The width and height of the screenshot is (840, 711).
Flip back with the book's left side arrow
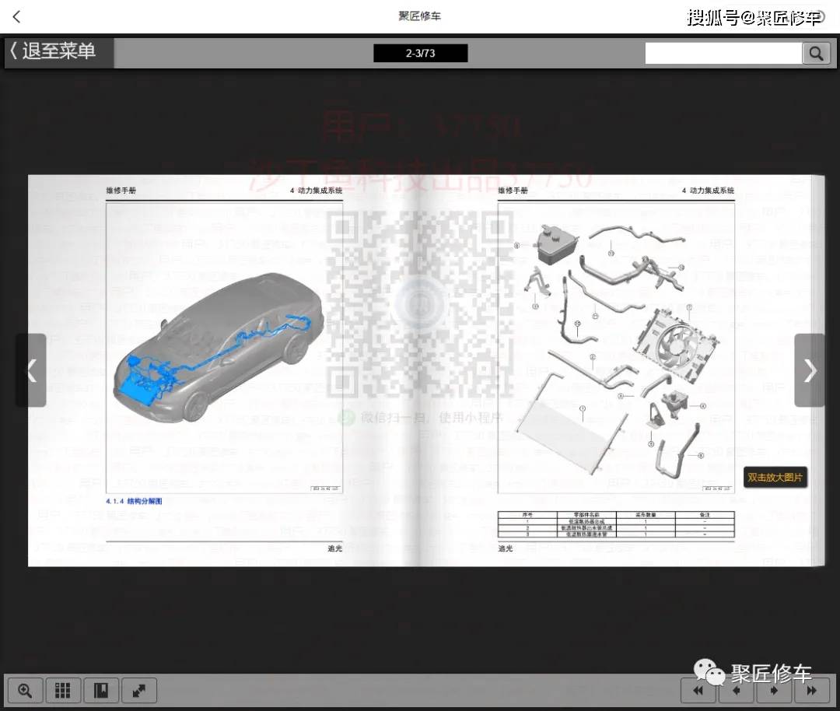(31, 370)
